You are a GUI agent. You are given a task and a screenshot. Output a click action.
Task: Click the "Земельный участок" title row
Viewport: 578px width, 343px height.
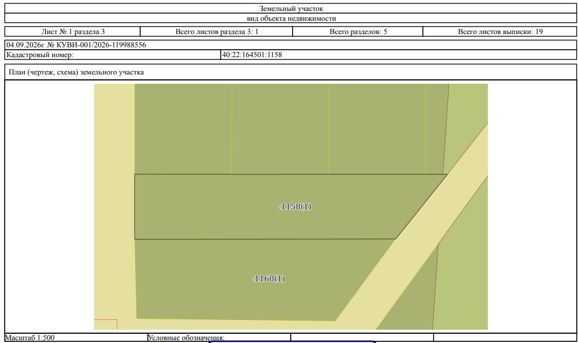point(291,8)
